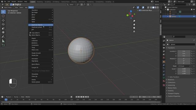This screenshot has height=110, width=196.
Task: Open the Add menu in viewport header
Action: [x=26, y=7]
